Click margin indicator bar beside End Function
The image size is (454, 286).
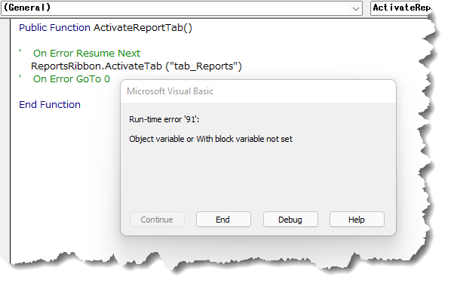click(x=5, y=104)
